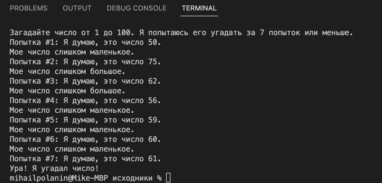The height and width of the screenshot is (183, 382).
Task: Click the shell prompt line with mihailpolanin@Mike-MBP
Action: tap(58, 178)
